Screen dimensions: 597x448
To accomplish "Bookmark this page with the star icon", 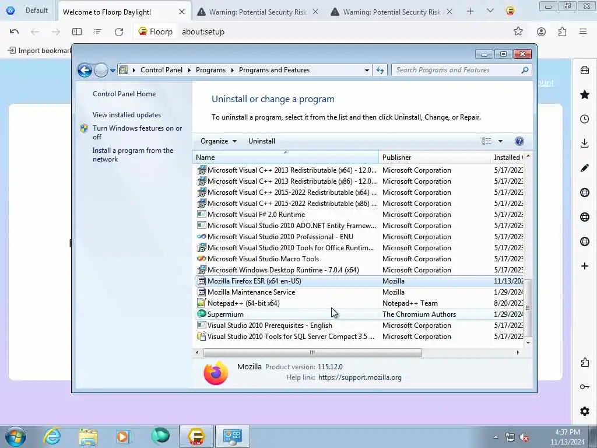I will pyautogui.click(x=518, y=32).
